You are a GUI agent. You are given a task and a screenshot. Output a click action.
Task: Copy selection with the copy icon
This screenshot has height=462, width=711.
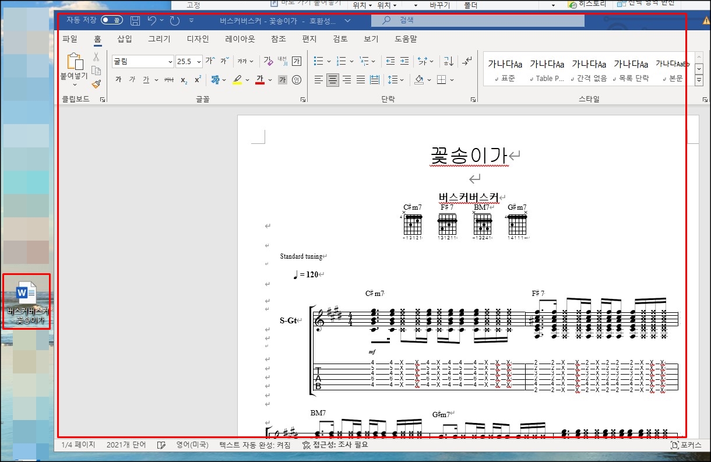96,70
